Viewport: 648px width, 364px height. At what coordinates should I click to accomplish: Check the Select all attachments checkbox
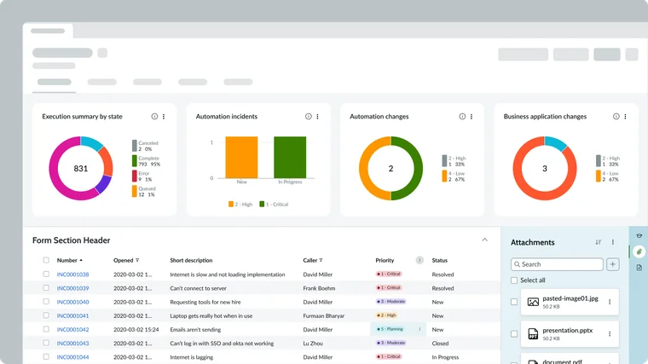pyautogui.click(x=513, y=280)
